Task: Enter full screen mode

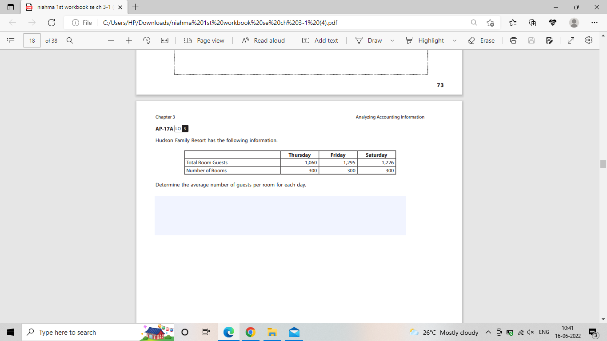Action: [x=571, y=40]
